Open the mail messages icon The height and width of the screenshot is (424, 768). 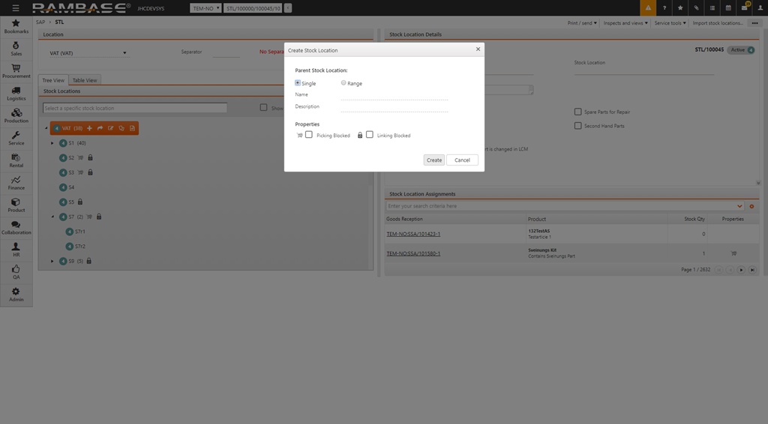pos(745,7)
